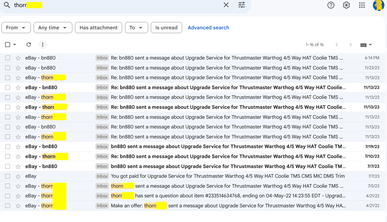The image size is (387, 222).
Task: Star the 6:14 PM eBay email
Action: click(18, 58)
